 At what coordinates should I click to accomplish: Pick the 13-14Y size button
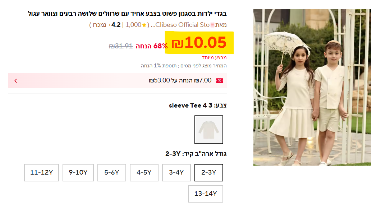coord(206,194)
